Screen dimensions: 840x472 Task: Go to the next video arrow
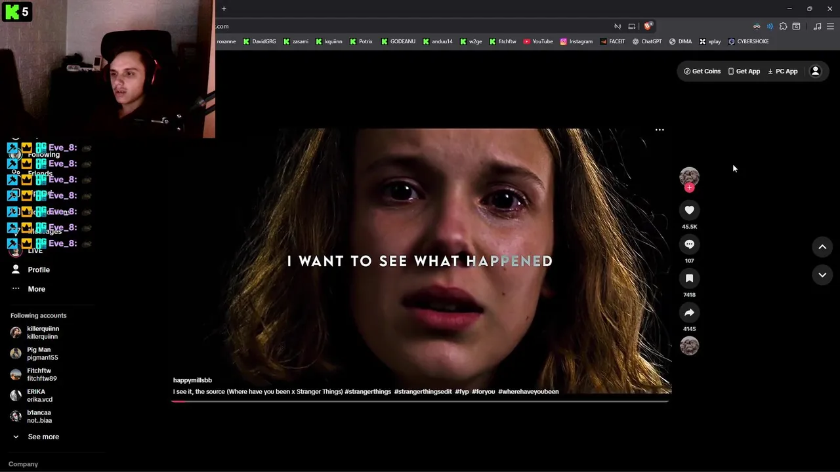(822, 275)
